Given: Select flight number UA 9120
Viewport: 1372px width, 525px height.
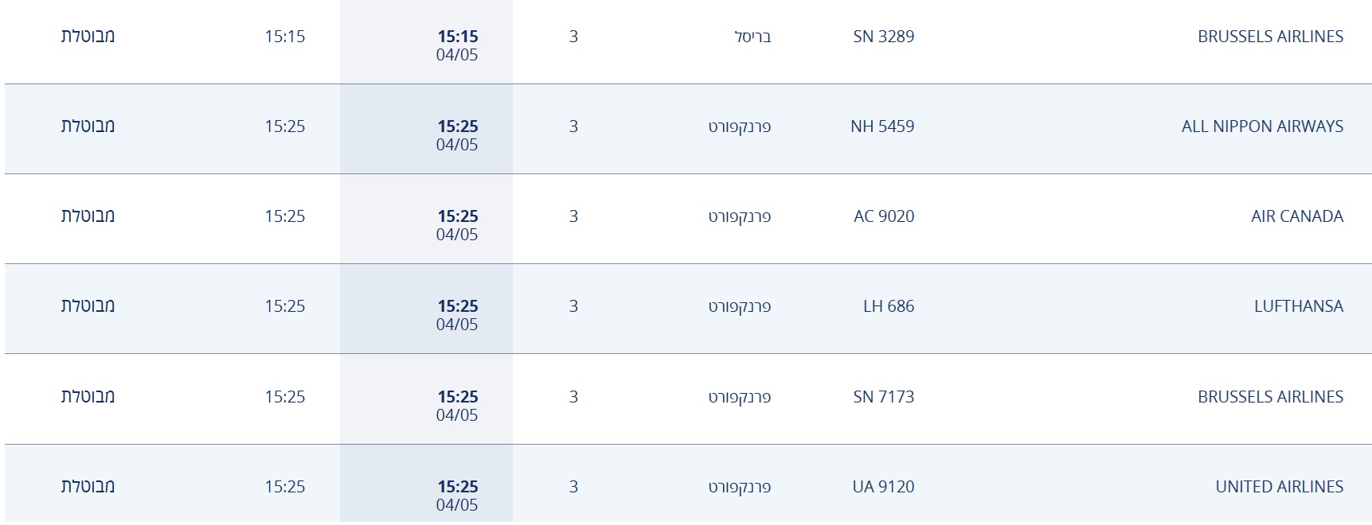Looking at the screenshot, I should click(x=883, y=487).
